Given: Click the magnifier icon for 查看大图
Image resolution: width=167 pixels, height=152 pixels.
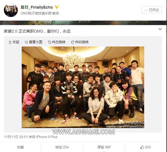Looking at the screenshot, I should [26, 42].
